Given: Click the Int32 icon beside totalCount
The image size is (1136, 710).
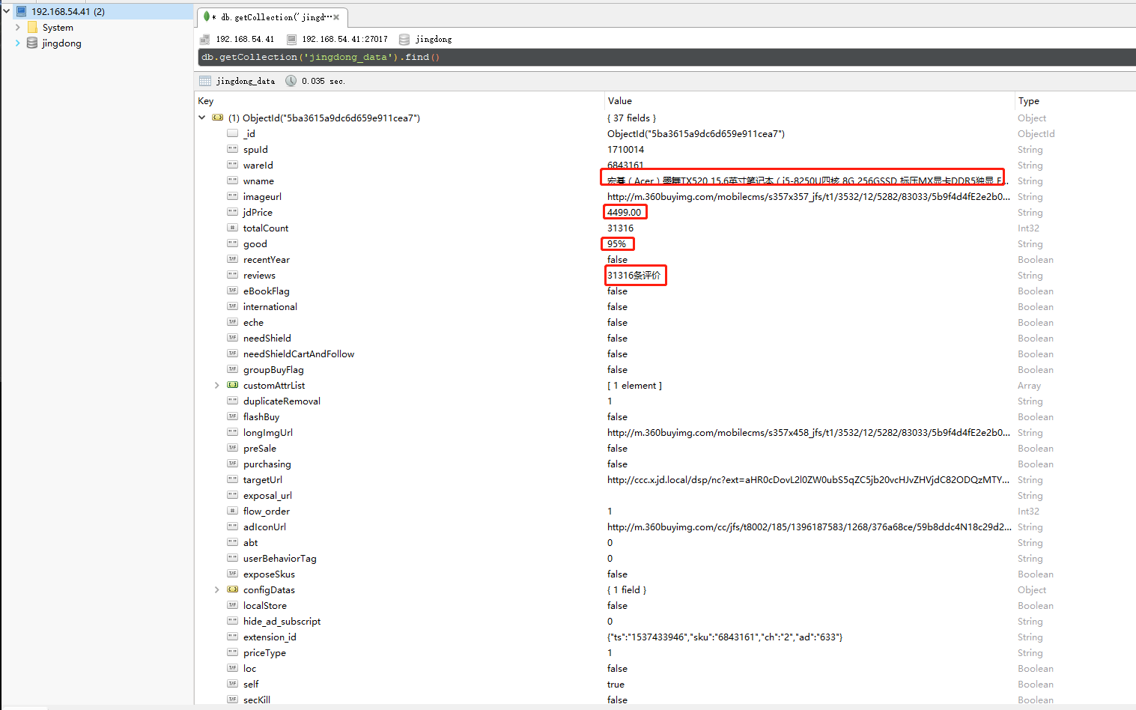Looking at the screenshot, I should pos(233,228).
